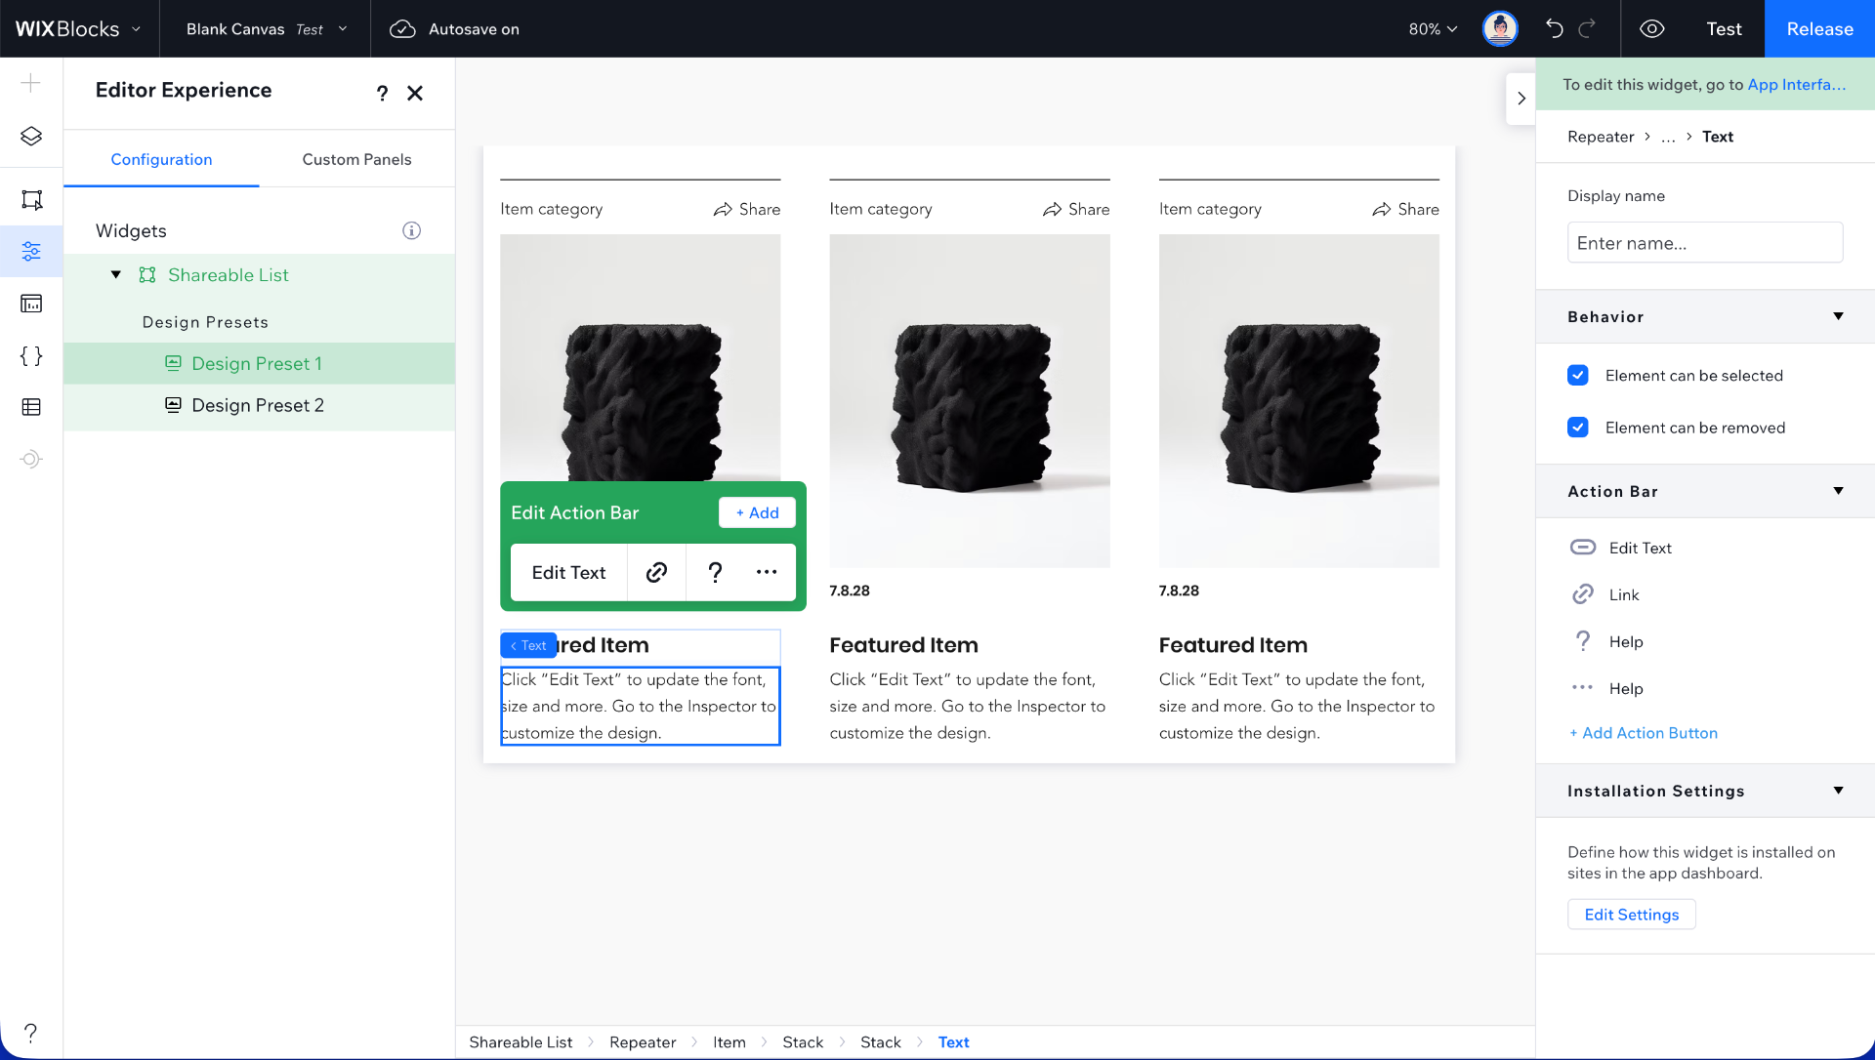Click the blue Text label tag on canvas
This screenshot has height=1060, width=1875.
528,645
